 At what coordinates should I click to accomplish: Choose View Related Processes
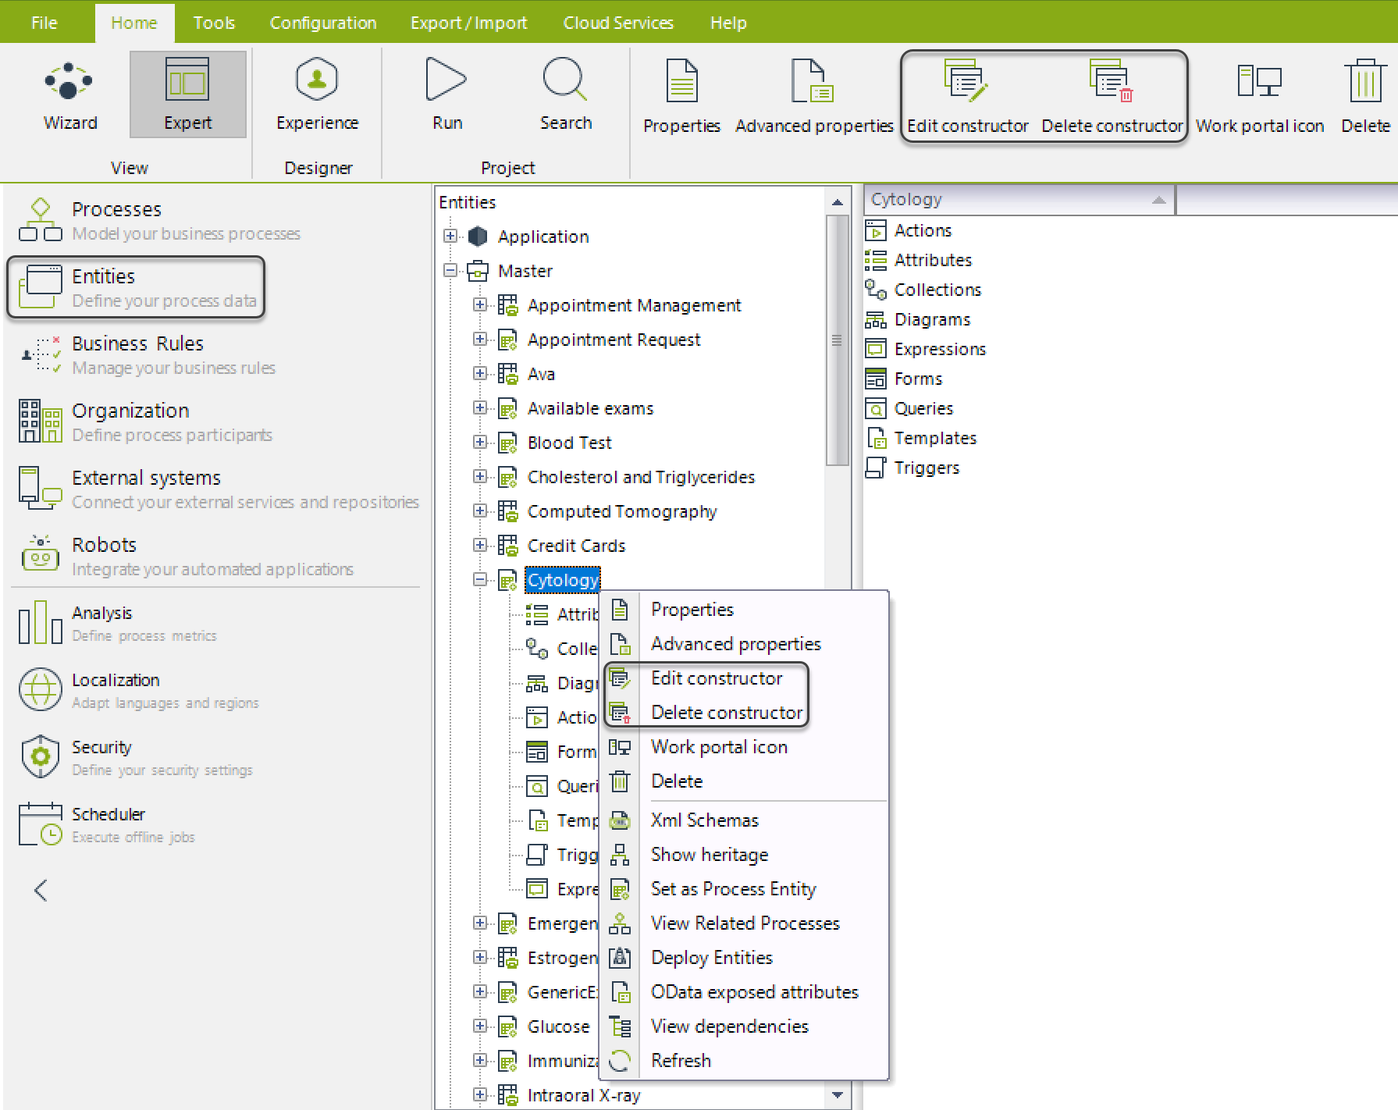745,923
